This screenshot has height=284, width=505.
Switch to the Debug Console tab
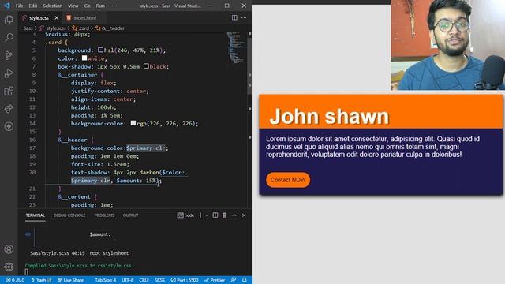(x=69, y=215)
